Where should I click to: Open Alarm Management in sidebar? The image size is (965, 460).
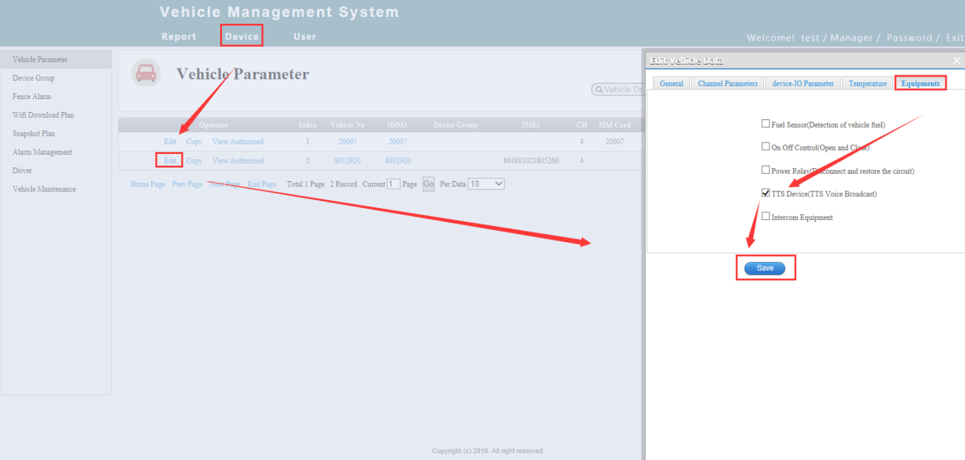[42, 152]
